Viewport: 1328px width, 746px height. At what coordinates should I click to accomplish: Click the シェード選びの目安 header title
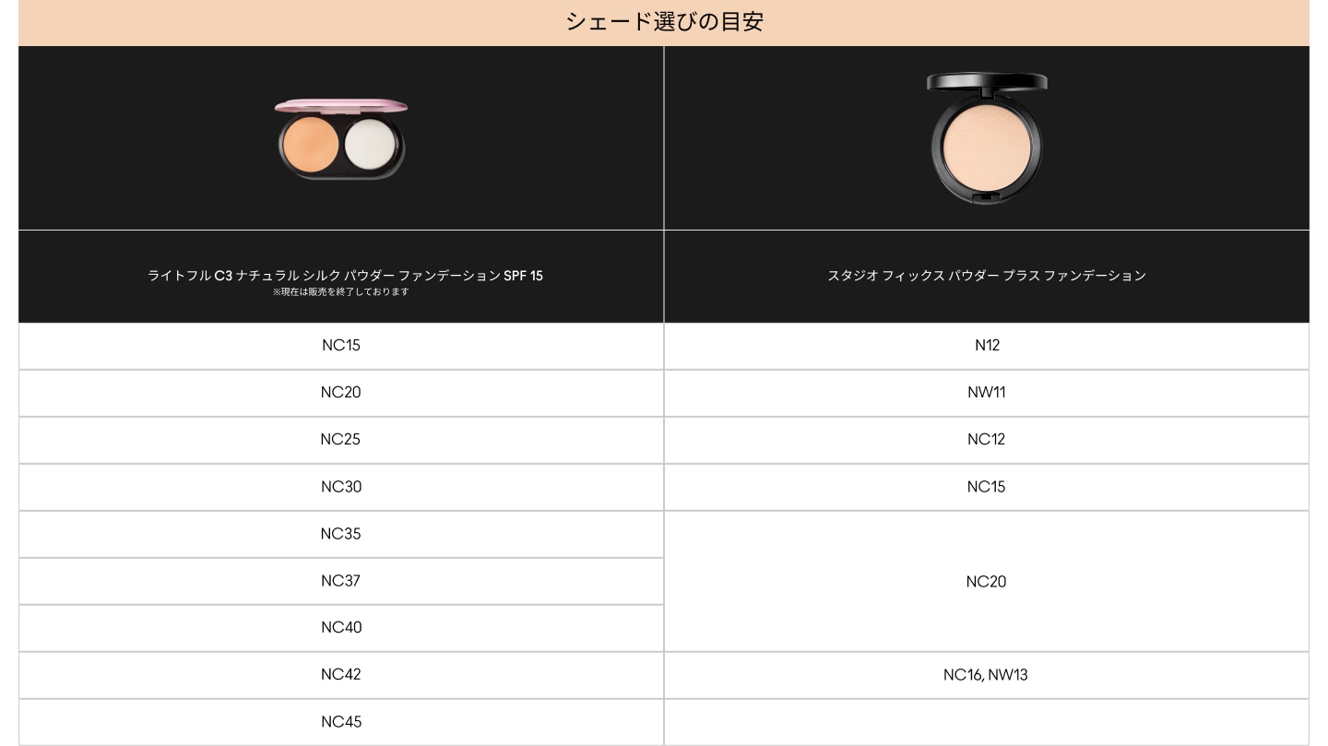point(664,21)
